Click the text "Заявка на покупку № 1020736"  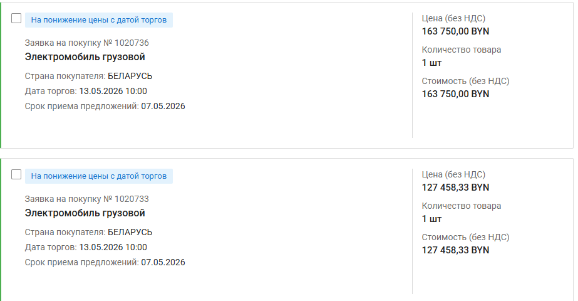[x=86, y=43]
